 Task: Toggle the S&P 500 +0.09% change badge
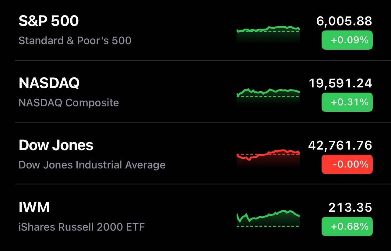347,40
